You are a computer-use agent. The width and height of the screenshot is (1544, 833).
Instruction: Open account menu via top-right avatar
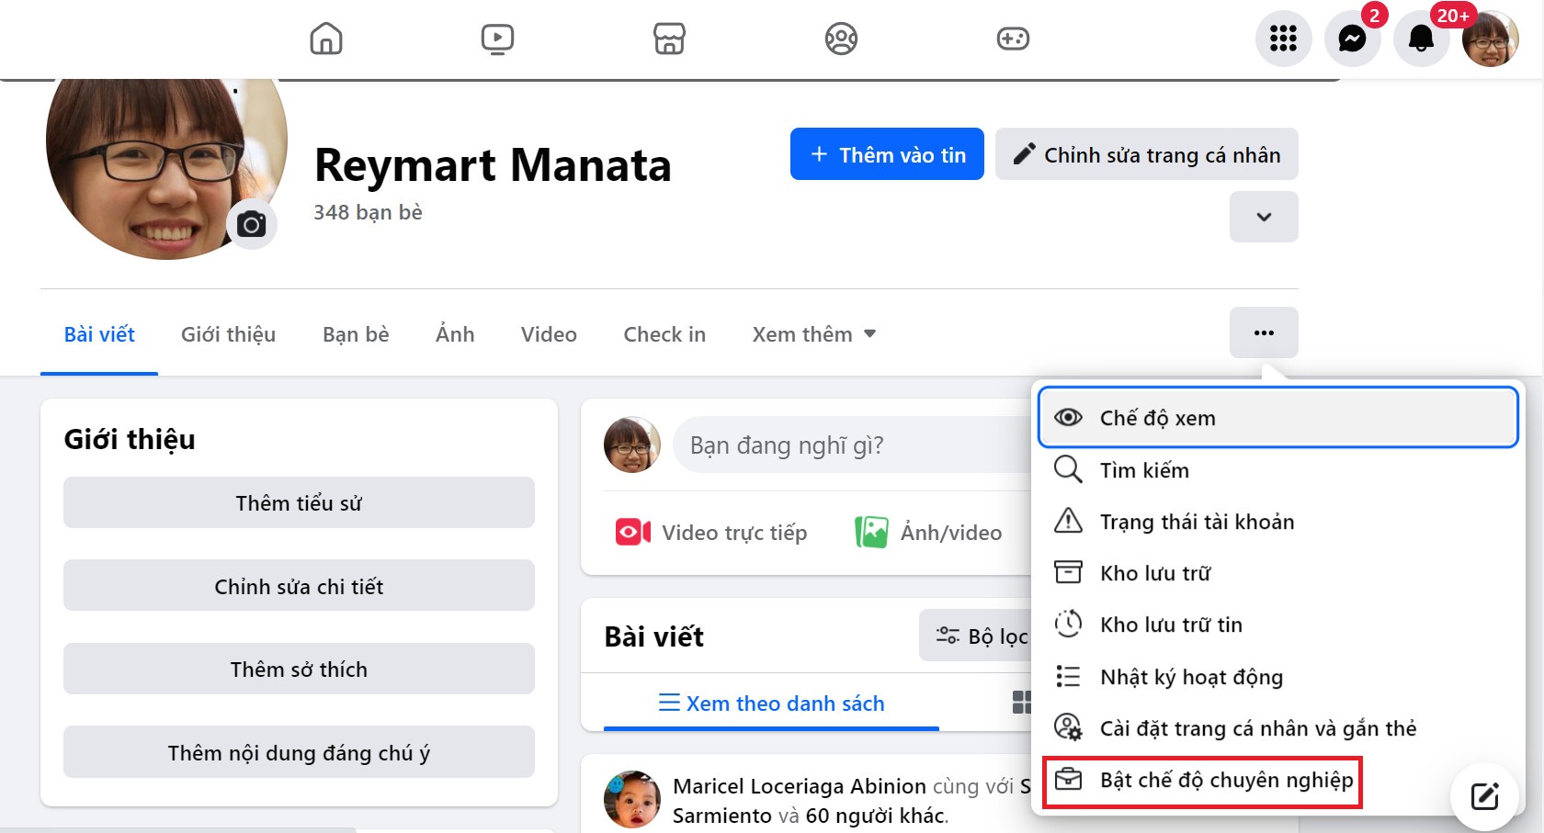1490,39
